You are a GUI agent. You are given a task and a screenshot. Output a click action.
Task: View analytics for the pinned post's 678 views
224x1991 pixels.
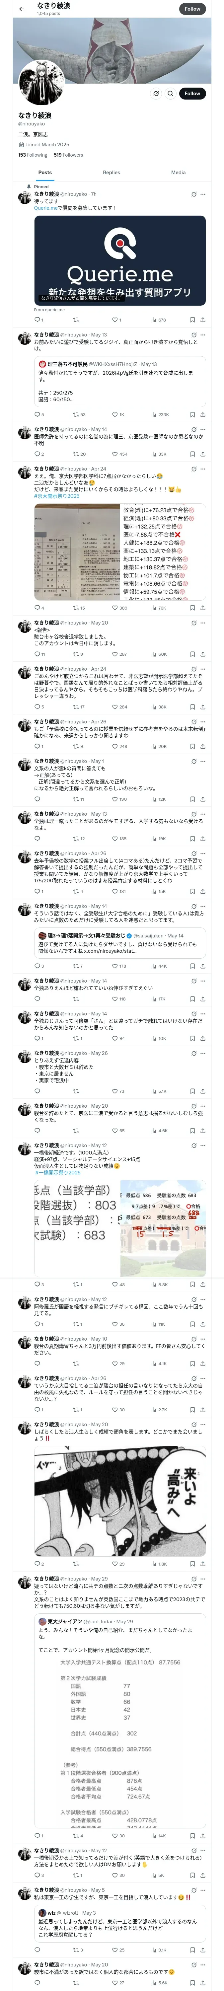(158, 319)
